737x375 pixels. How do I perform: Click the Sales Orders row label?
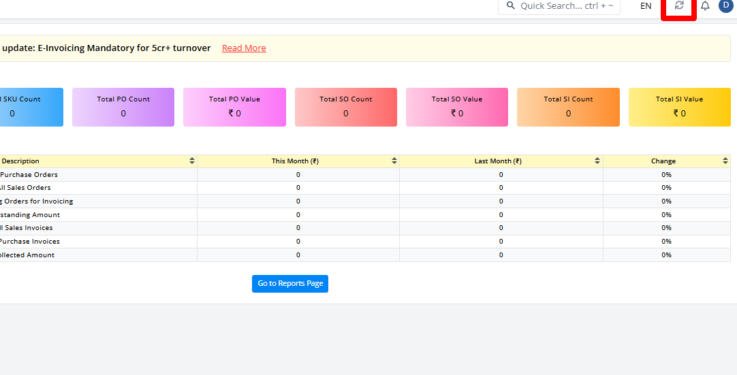pos(25,188)
